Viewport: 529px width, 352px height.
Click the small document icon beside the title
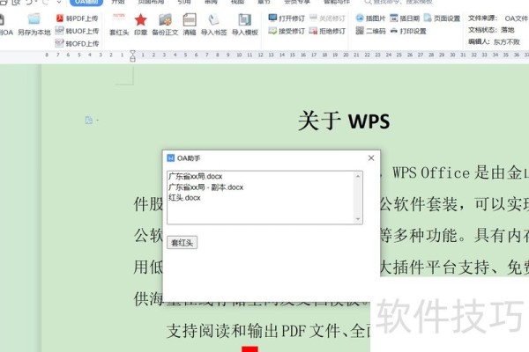(x=89, y=121)
